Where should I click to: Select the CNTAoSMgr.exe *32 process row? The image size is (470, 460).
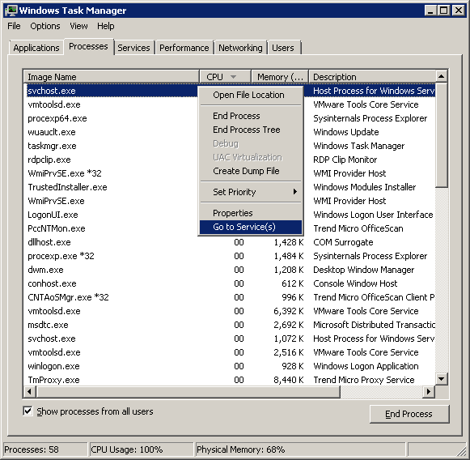[229, 297]
